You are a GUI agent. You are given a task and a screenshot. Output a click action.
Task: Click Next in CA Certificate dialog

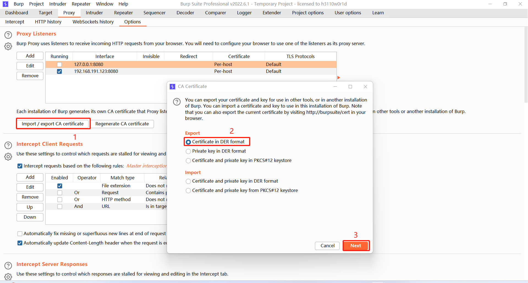[x=356, y=246]
